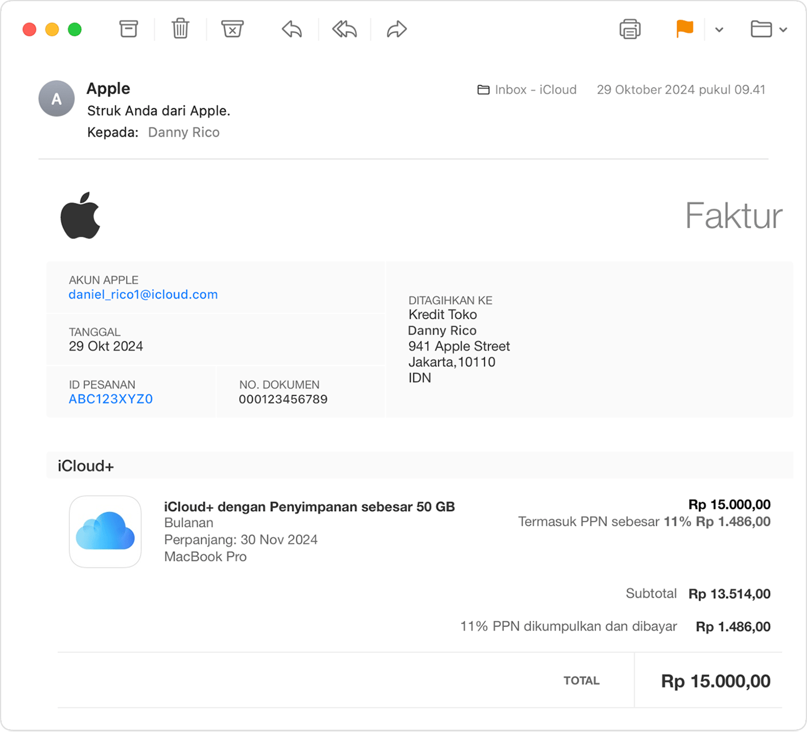
Task: Archive this message using the archive icon
Action: 129,29
